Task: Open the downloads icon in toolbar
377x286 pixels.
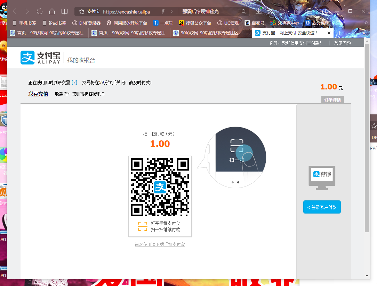Action: [259, 11]
